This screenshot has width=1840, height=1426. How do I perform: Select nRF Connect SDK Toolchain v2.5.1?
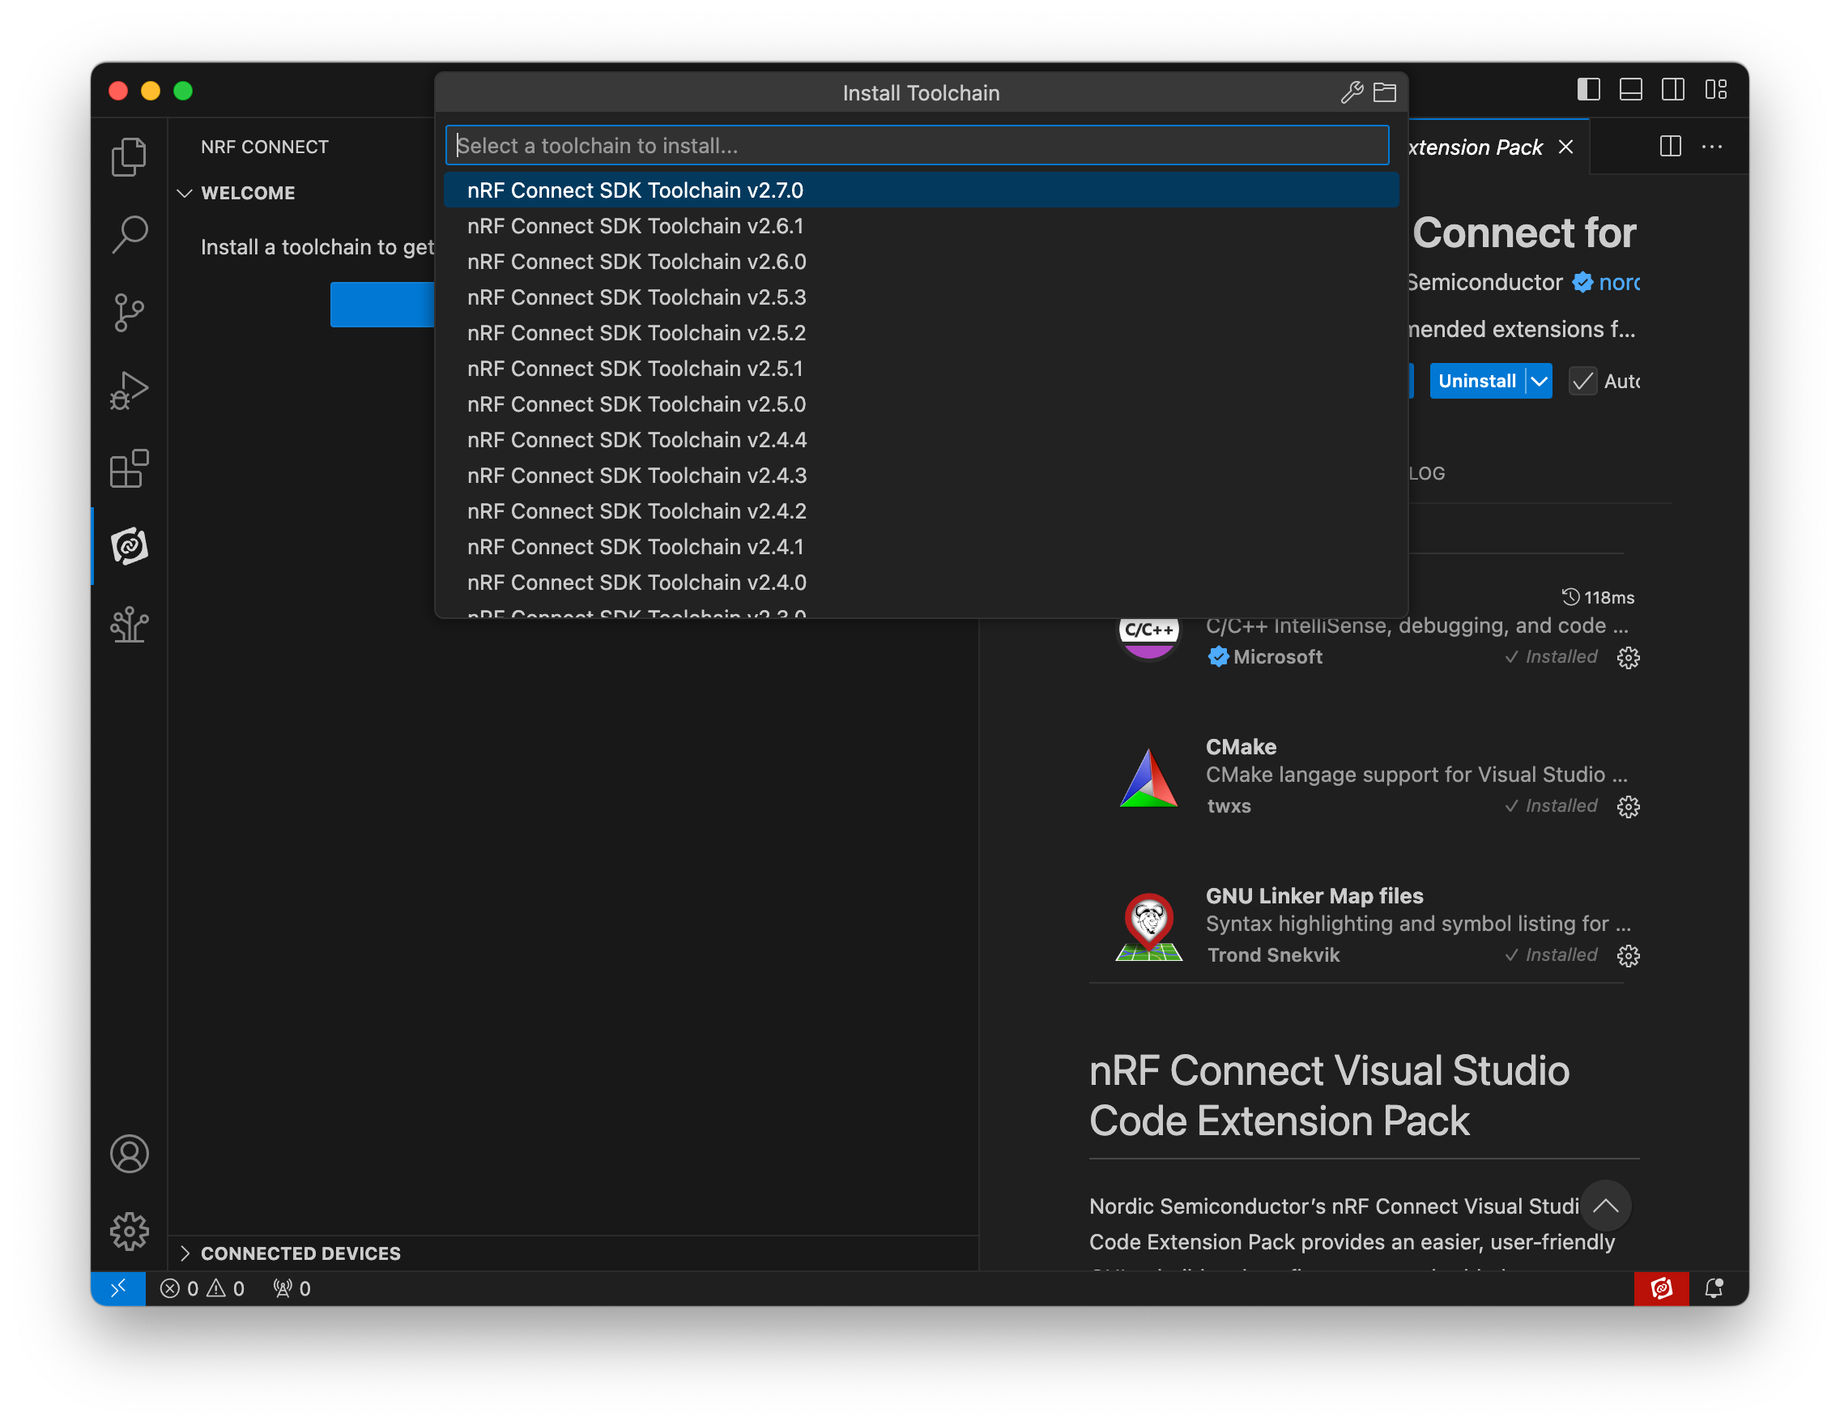921,369
